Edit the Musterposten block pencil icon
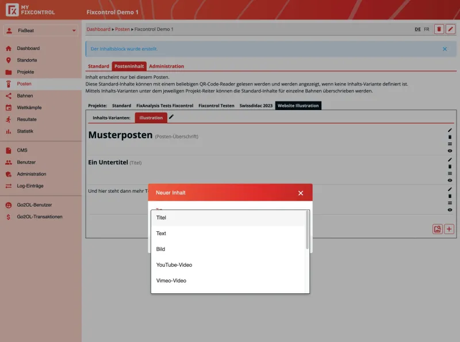The height and width of the screenshot is (342, 460). click(450, 130)
